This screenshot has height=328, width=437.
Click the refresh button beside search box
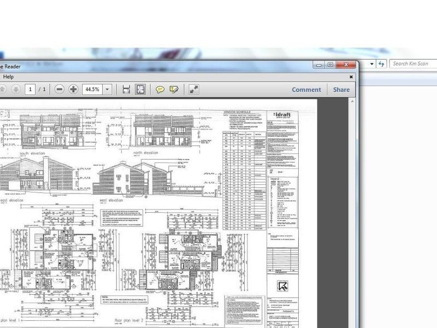pos(381,64)
